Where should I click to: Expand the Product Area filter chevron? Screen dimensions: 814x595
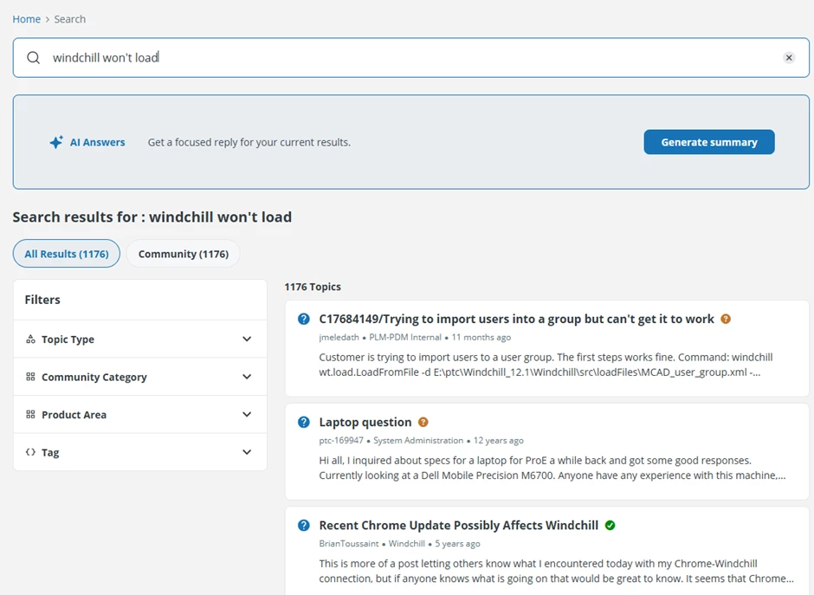247,414
